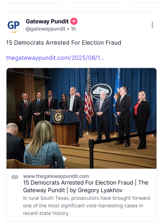
Task: Open the Gateway Pundit display name profile
Action: (x=47, y=21)
